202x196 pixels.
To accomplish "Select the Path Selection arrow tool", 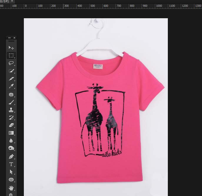I will point(11,172).
